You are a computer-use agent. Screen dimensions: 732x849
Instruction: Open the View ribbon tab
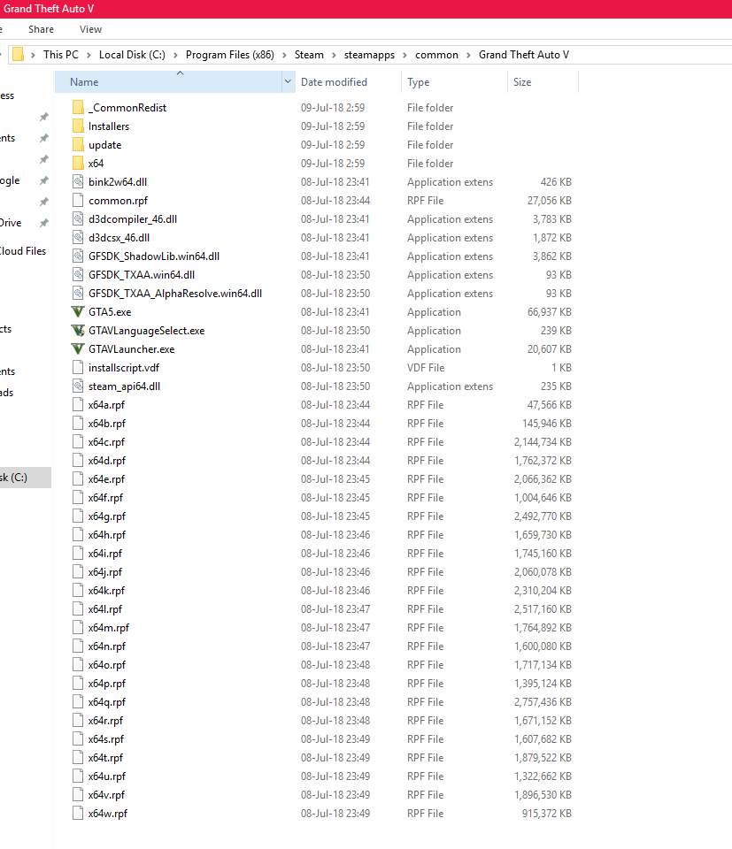90,29
